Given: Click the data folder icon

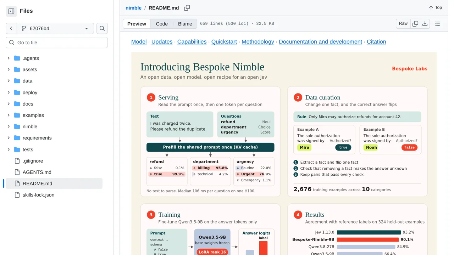Looking at the screenshot, I should (x=17, y=81).
